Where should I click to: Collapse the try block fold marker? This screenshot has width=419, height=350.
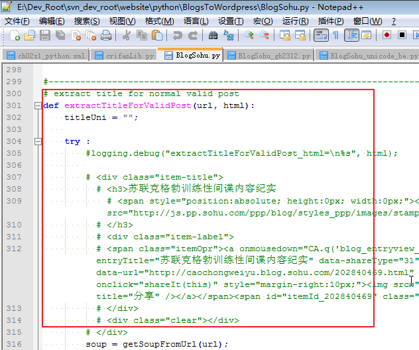coord(37,142)
